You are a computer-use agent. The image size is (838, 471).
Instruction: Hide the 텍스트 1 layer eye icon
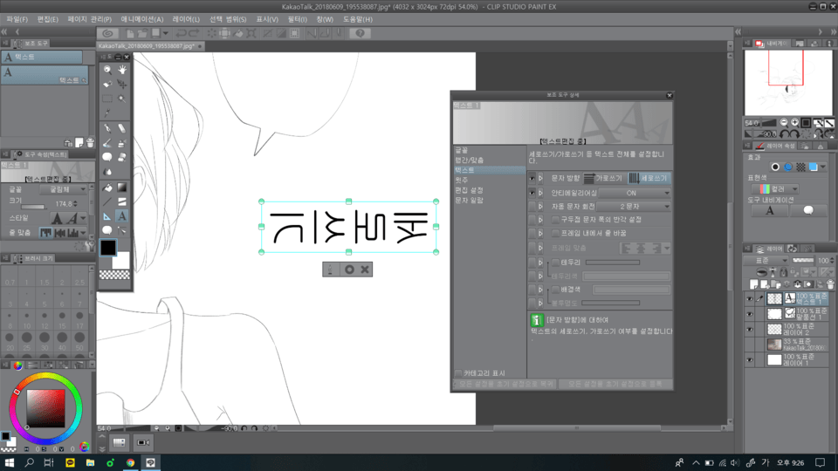tap(749, 299)
